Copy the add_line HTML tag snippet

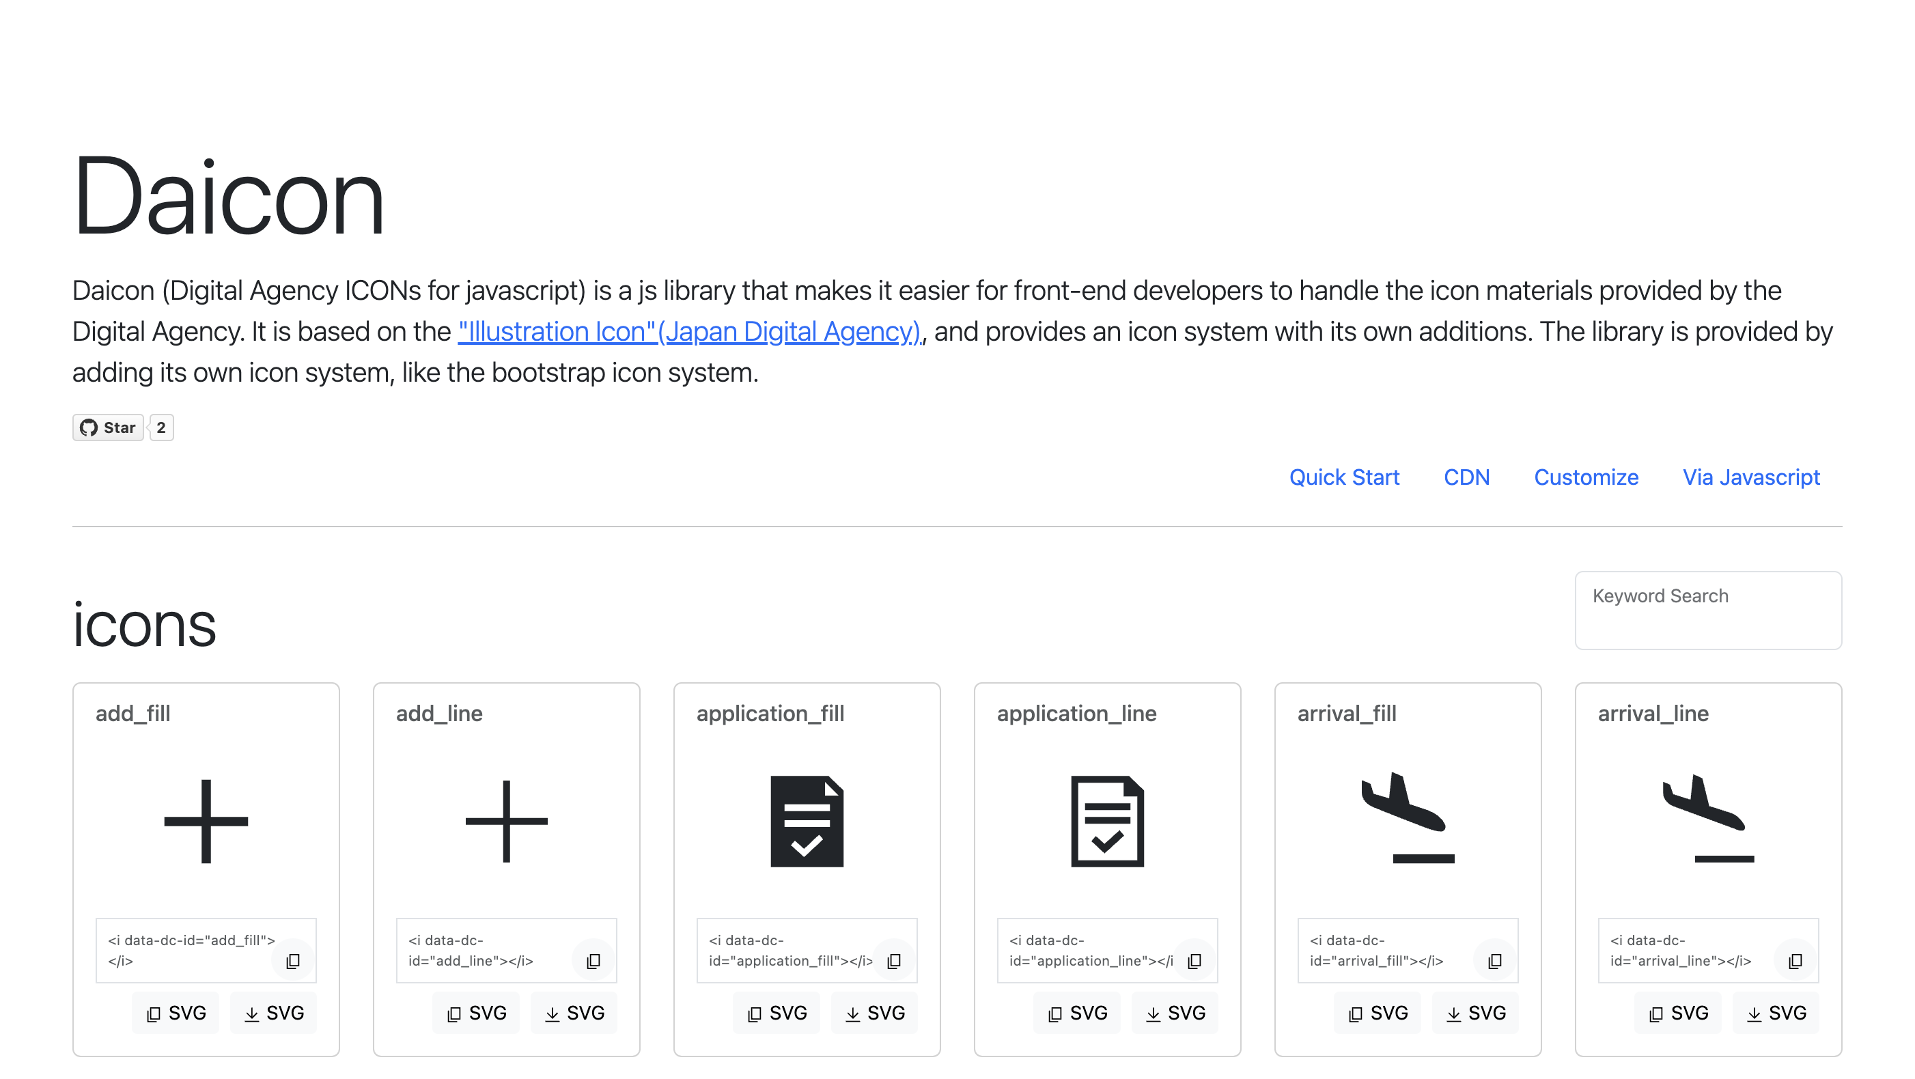click(x=593, y=961)
